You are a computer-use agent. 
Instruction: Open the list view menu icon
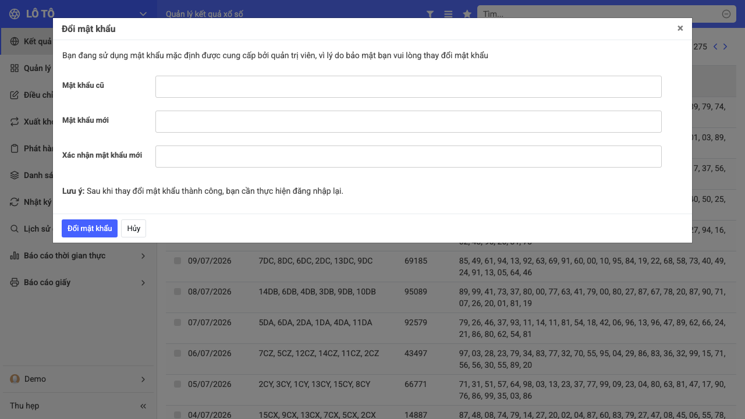click(448, 14)
